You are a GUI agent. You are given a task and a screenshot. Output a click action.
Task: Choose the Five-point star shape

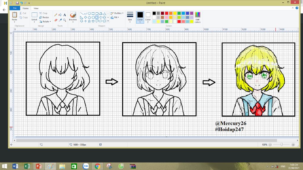[89, 21]
